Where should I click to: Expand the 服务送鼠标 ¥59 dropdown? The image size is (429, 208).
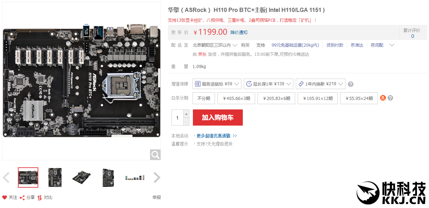[x=217, y=84]
